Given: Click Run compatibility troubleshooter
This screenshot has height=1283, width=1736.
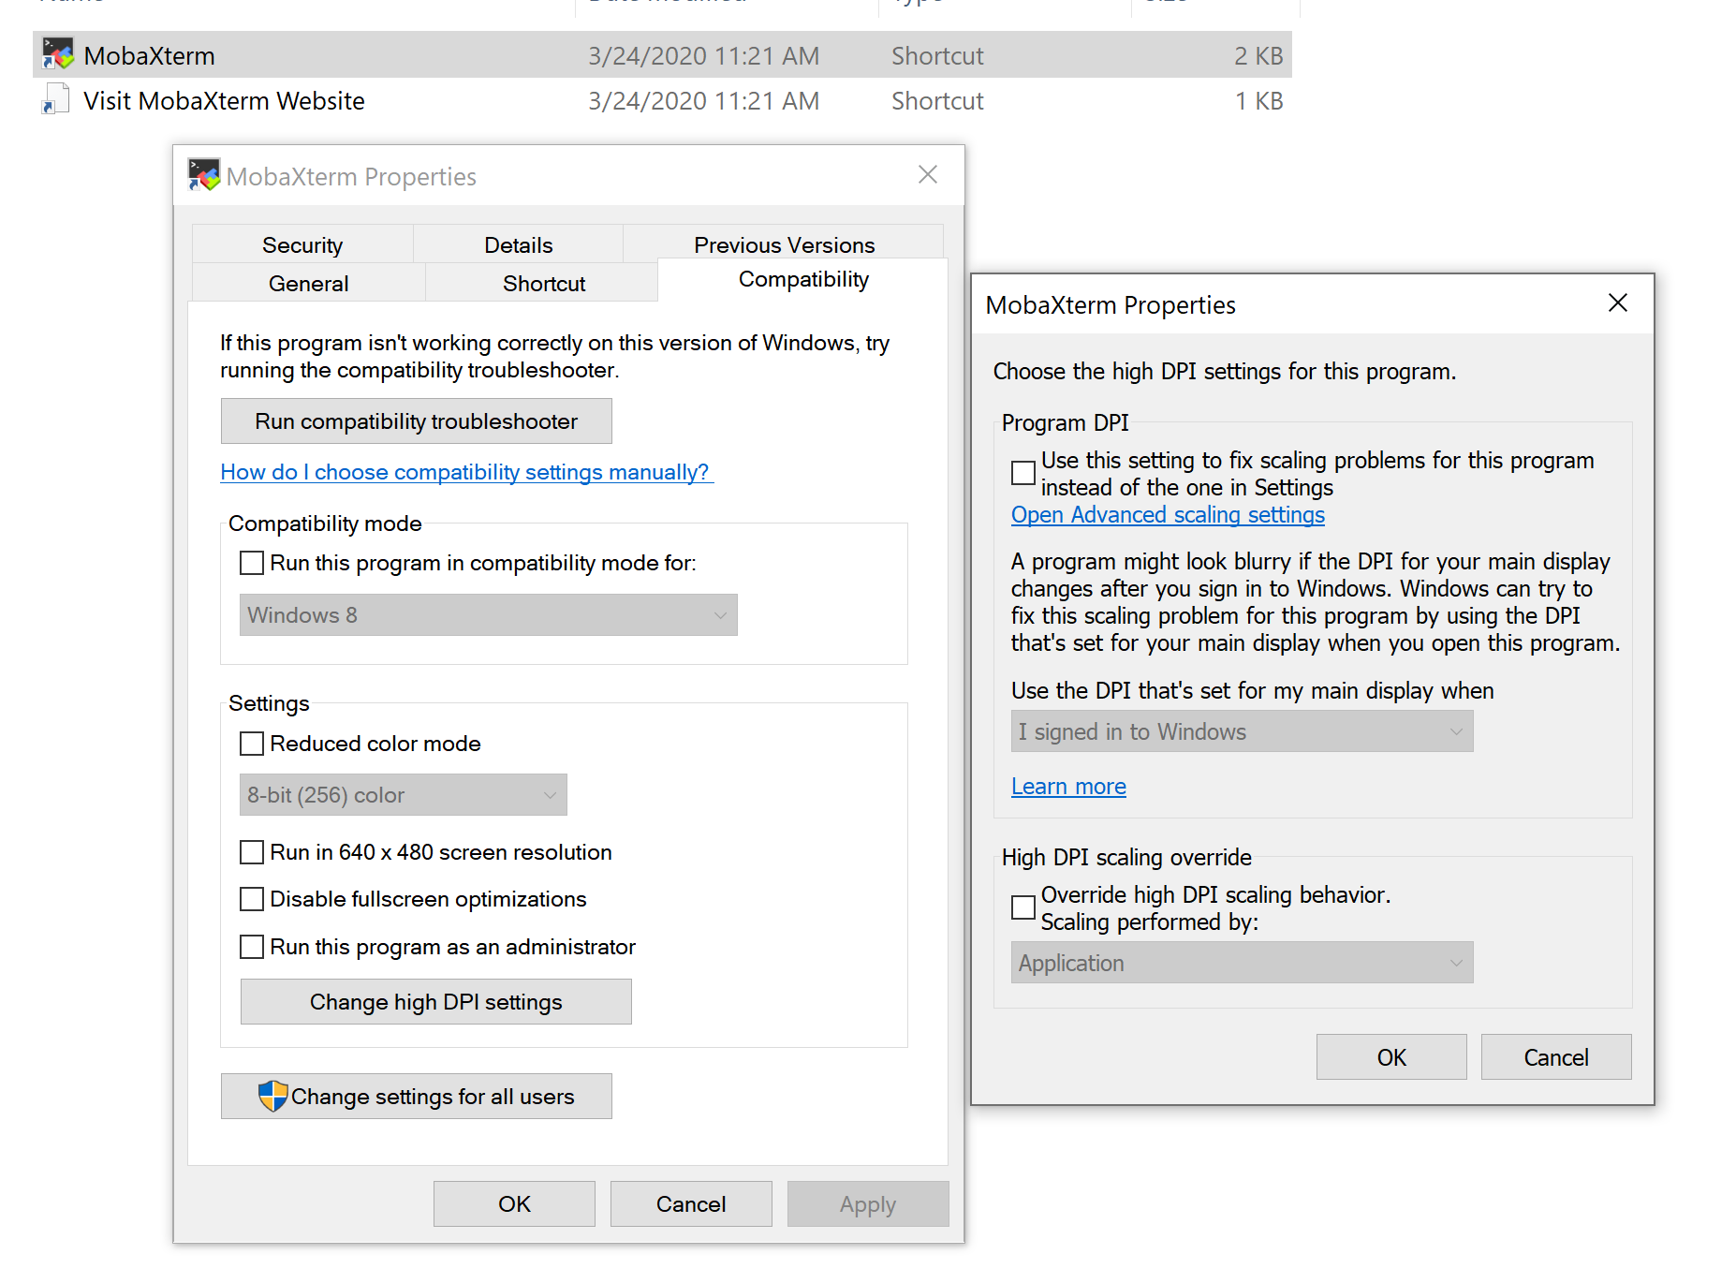Looking at the screenshot, I should pos(416,421).
